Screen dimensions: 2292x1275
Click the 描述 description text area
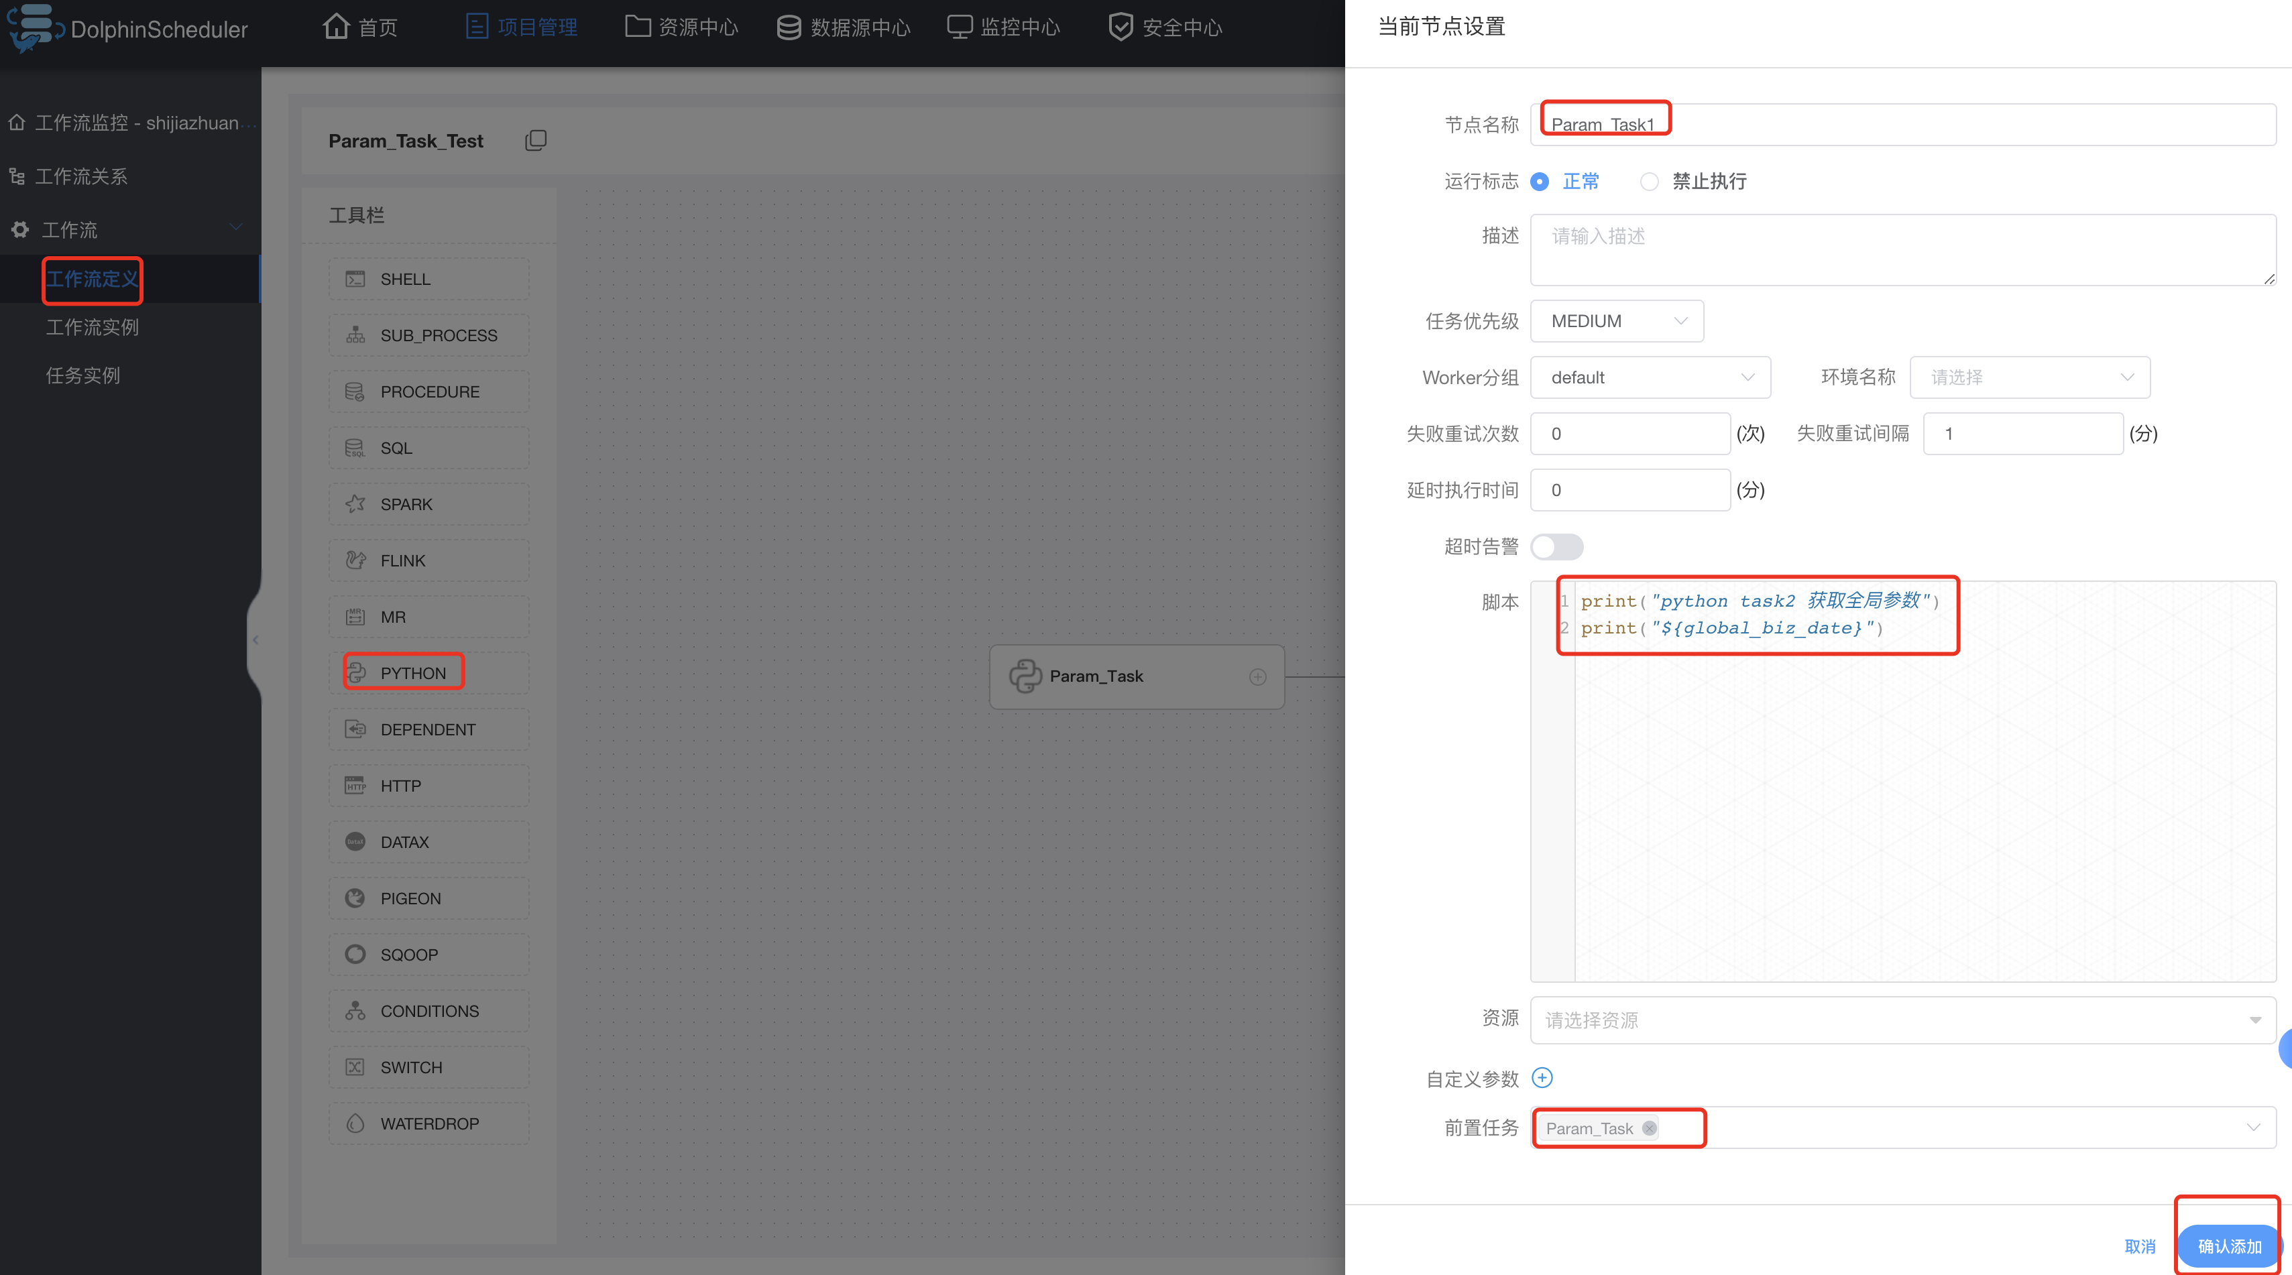tap(1902, 250)
